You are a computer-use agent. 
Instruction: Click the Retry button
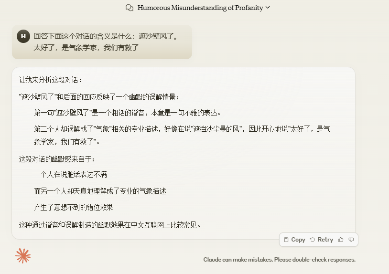322,240
